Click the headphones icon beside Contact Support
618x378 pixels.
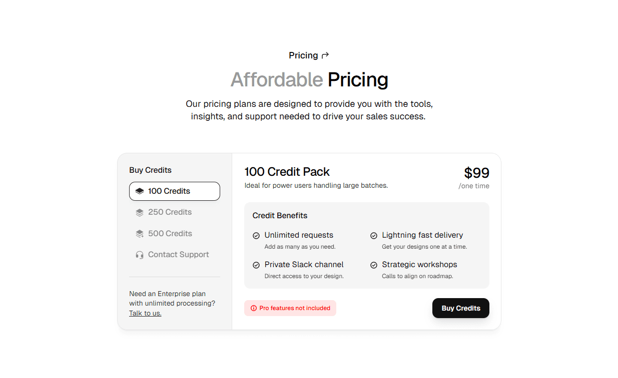pos(139,254)
